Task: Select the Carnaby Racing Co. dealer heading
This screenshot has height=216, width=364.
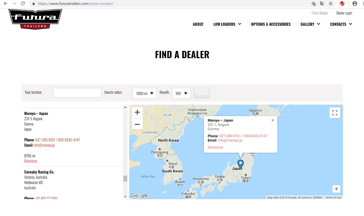Action: tap(39, 172)
